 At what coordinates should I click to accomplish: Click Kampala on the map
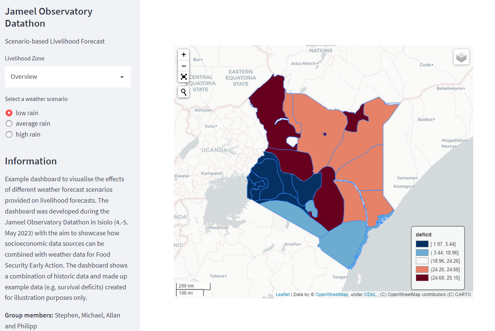pyautogui.click(x=211, y=173)
